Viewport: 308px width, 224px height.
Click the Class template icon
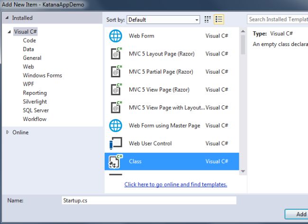pyautogui.click(x=116, y=161)
